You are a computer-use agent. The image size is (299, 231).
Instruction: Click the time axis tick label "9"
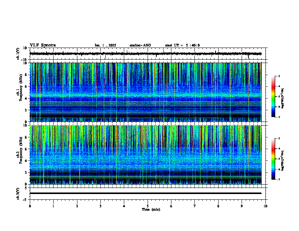point(242,206)
